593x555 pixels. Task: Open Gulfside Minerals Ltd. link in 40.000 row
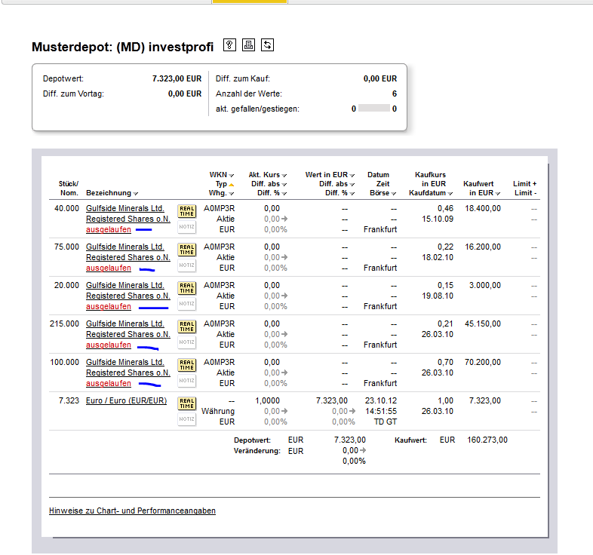click(x=125, y=208)
